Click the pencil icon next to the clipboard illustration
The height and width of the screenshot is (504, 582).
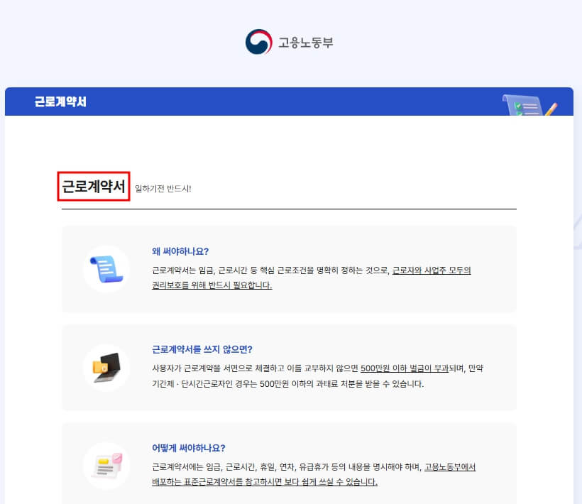point(551,109)
